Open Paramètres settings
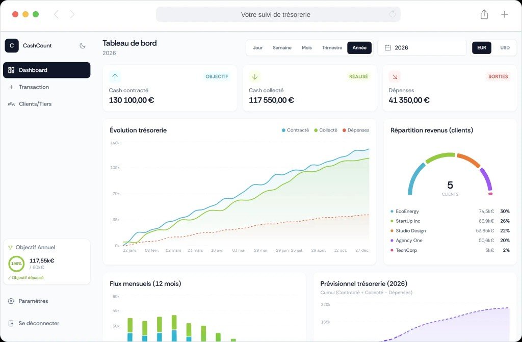Viewport: 522px width, 342px height. (33, 301)
